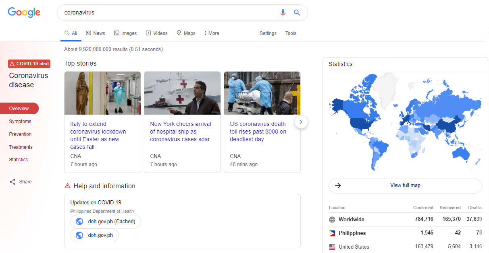This screenshot has width=489, height=253.
Task: Click the world map of cases
Action: (x=405, y=121)
